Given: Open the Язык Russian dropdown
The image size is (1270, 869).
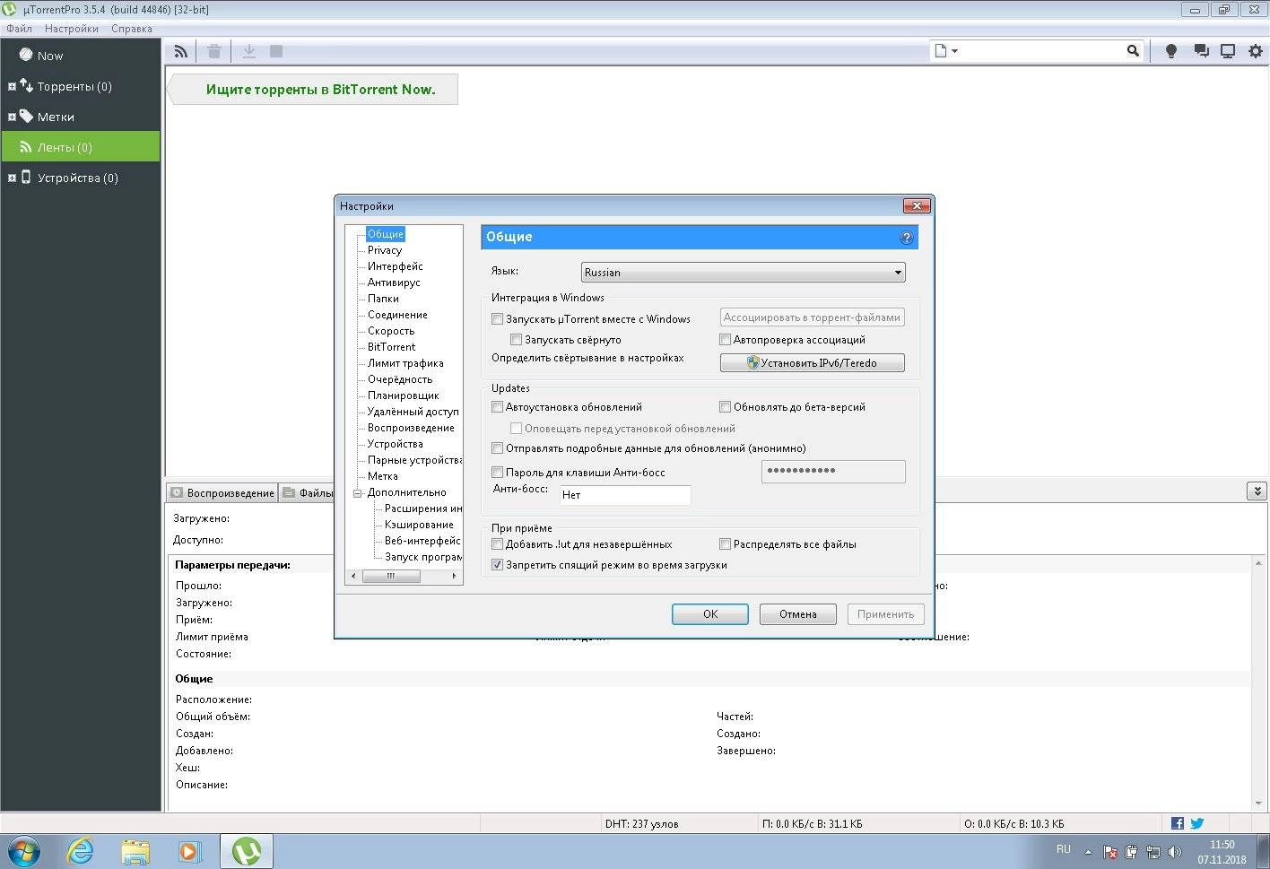Looking at the screenshot, I should click(x=743, y=272).
